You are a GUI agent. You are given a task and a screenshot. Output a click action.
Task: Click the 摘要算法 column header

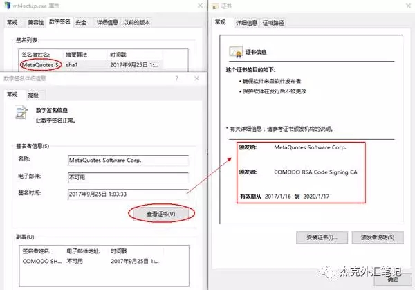76,55
